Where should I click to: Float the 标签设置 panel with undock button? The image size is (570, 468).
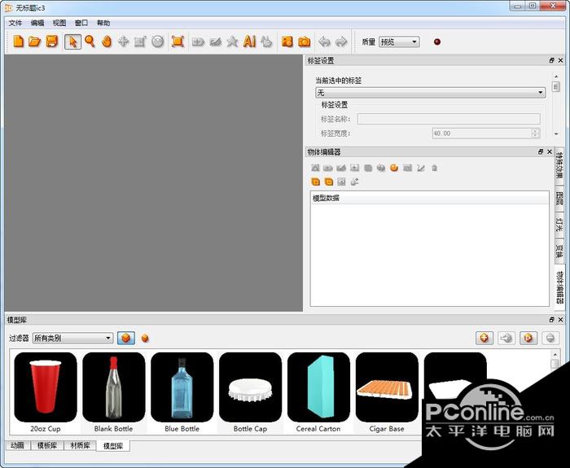(552, 60)
